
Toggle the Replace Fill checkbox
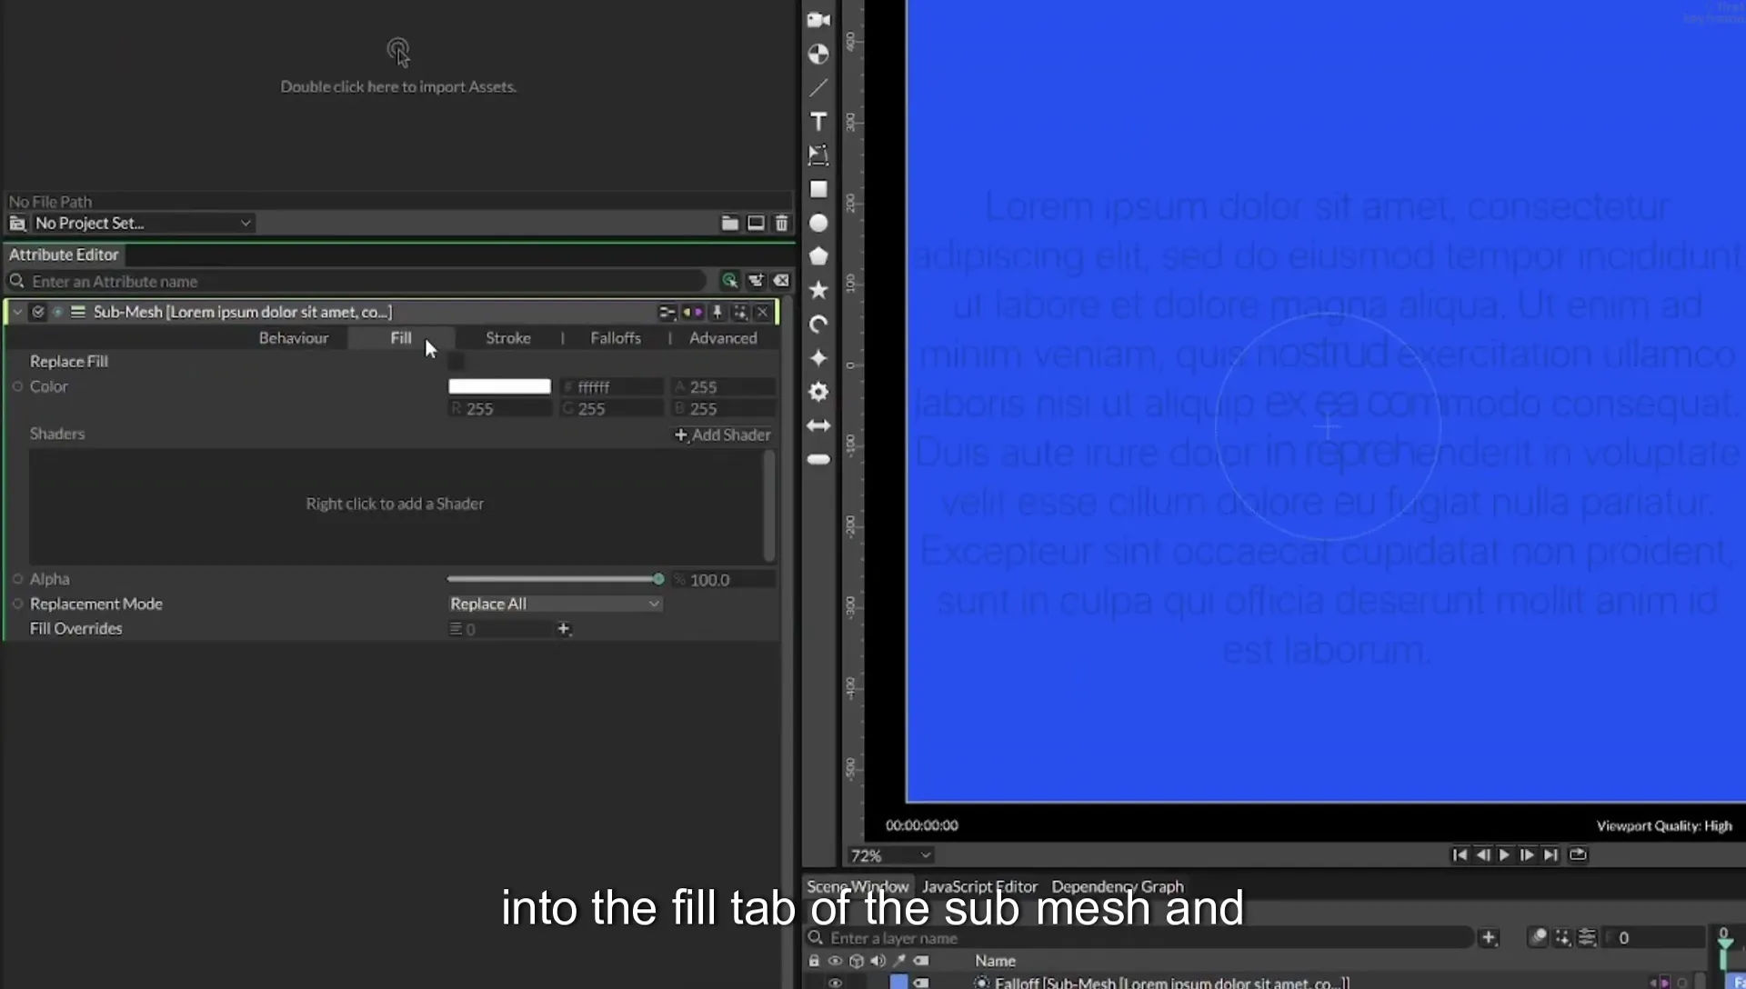pyautogui.click(x=456, y=362)
